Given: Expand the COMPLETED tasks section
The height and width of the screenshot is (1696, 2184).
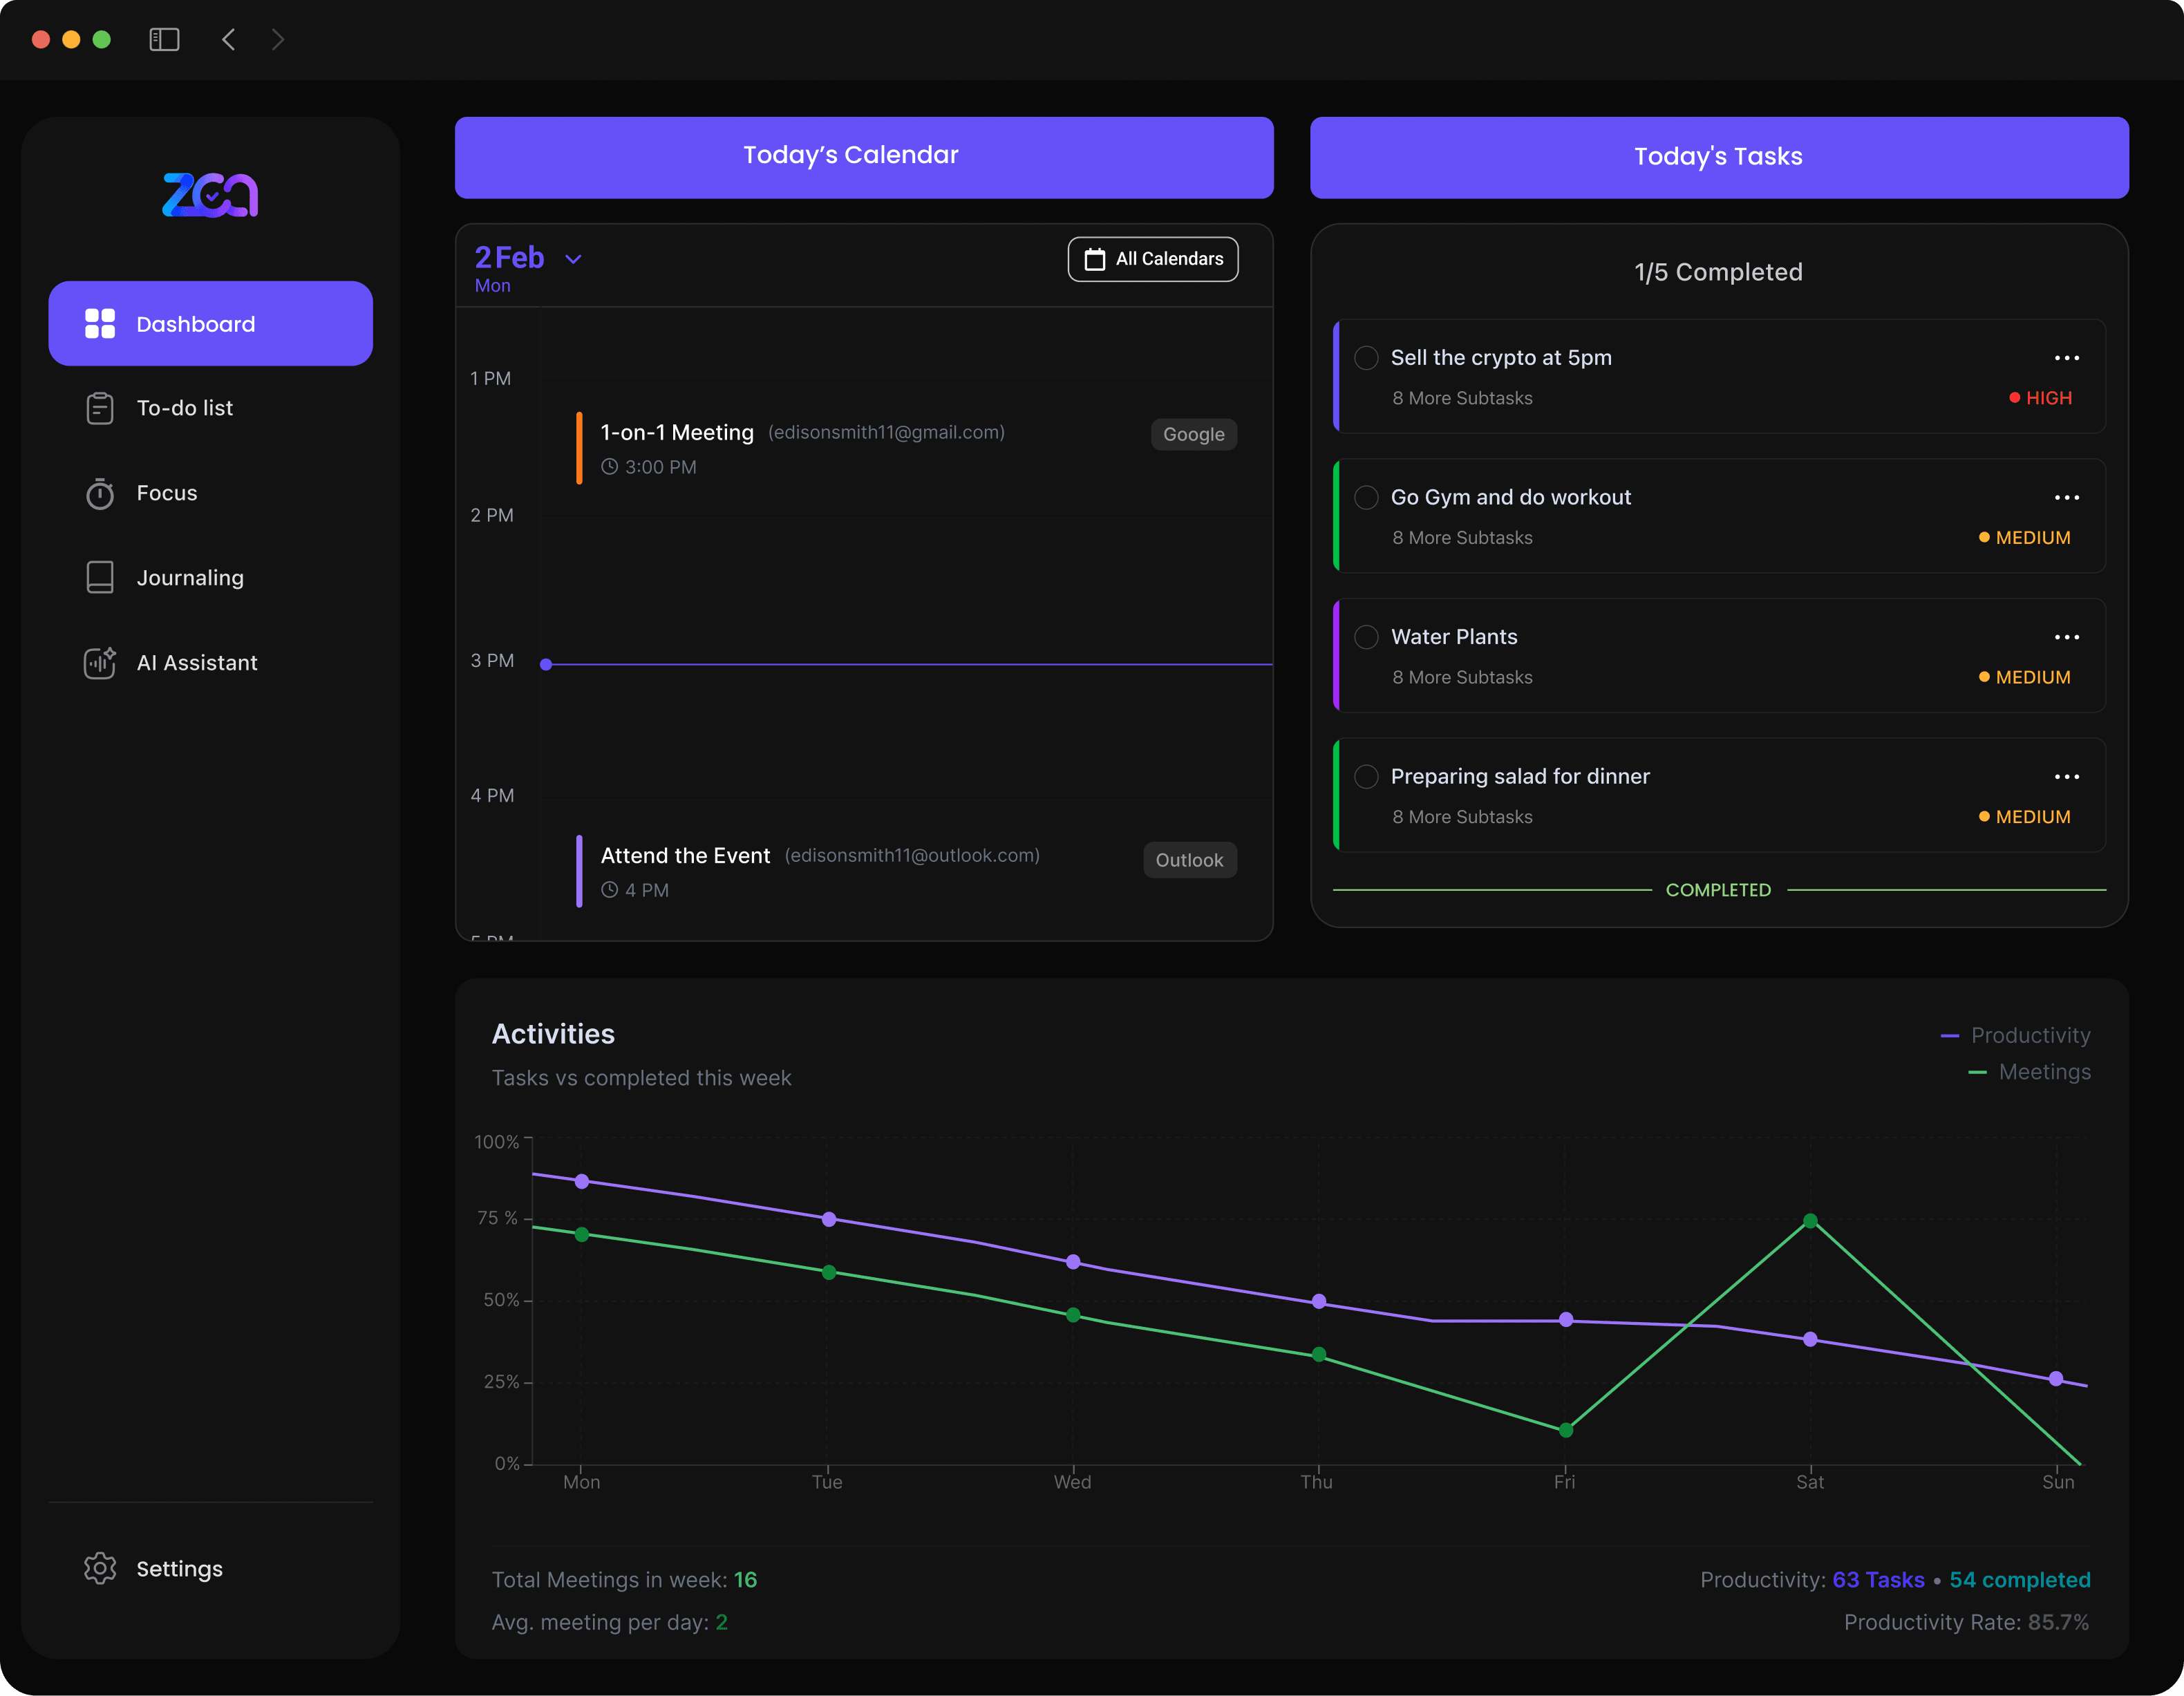Looking at the screenshot, I should coord(1718,890).
